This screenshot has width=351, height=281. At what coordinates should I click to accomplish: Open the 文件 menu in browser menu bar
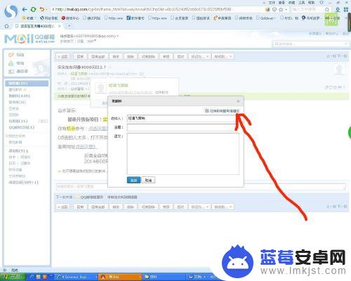(272, 3)
